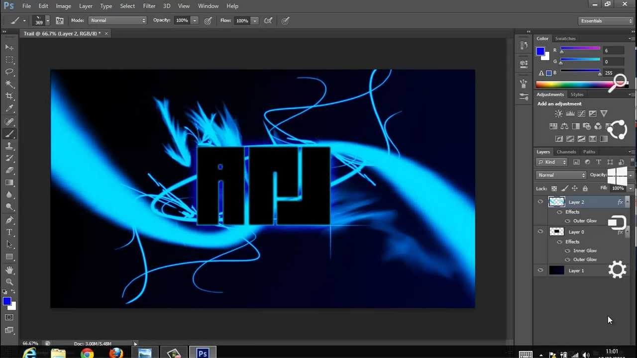Add a Vibrance adjustment
This screenshot has width=637, height=358.
point(604,114)
